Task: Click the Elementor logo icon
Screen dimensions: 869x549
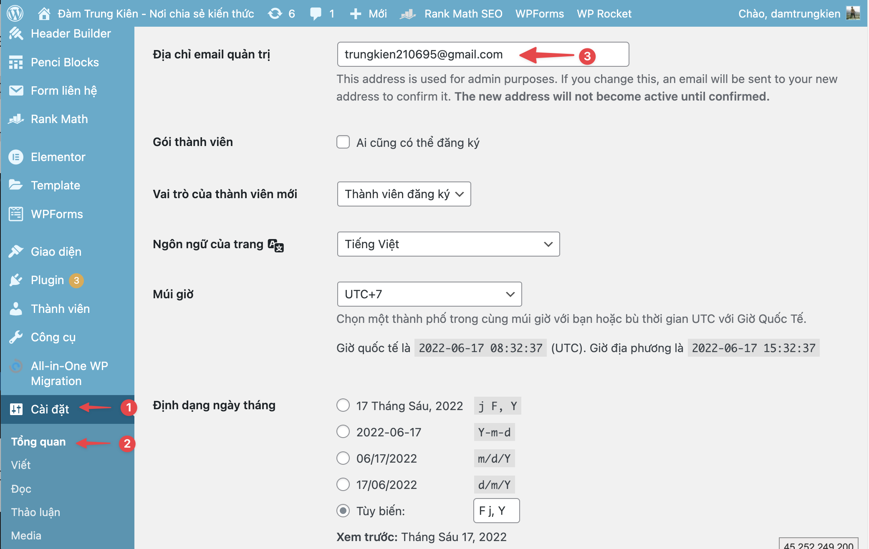Action: pos(16,157)
